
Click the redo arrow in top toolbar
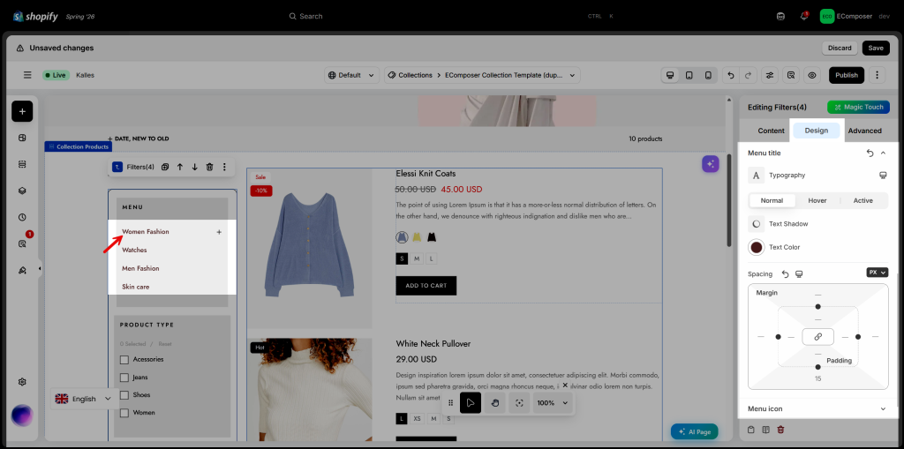pos(749,75)
